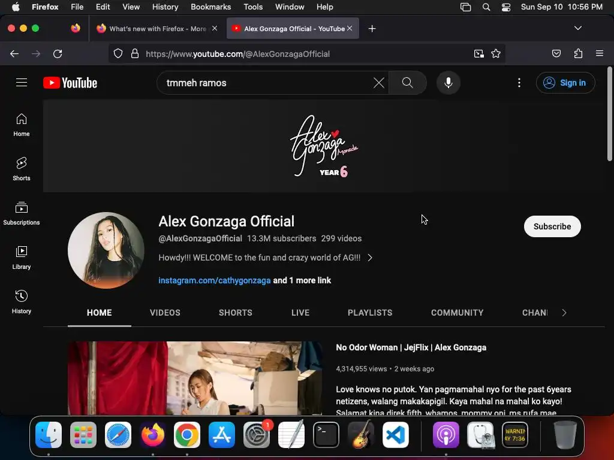
Task: Open No Odor Woman video title
Action: 411,347
